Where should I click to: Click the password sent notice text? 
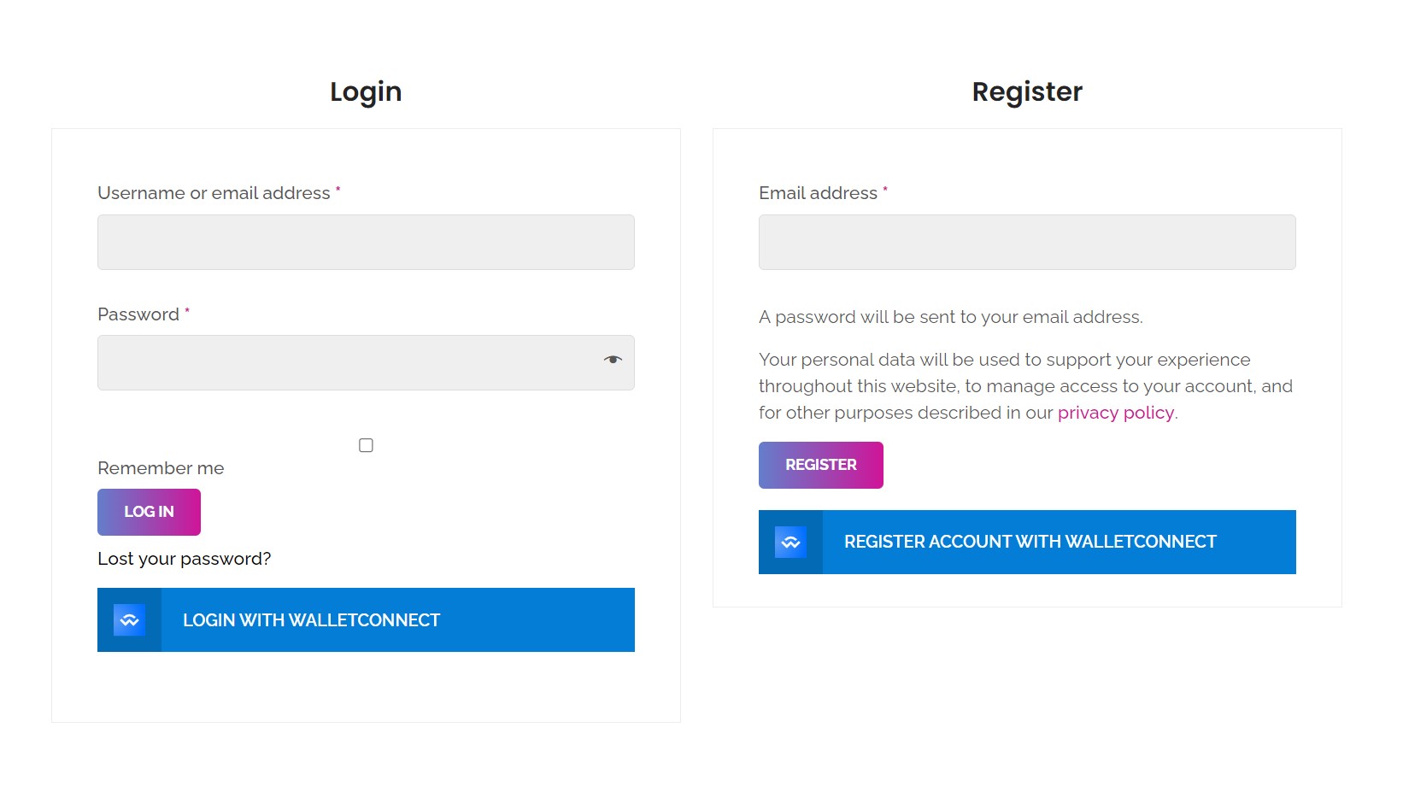pos(953,317)
